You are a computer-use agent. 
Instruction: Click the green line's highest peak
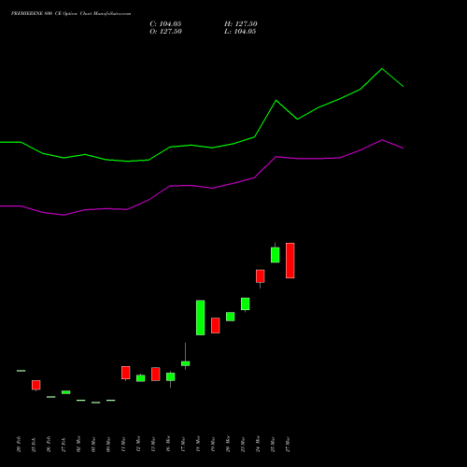pos(382,68)
